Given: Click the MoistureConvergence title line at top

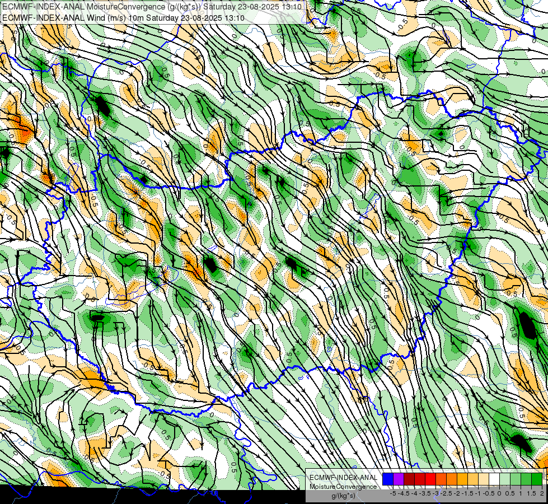Looking at the screenshot, I should pos(152,7).
